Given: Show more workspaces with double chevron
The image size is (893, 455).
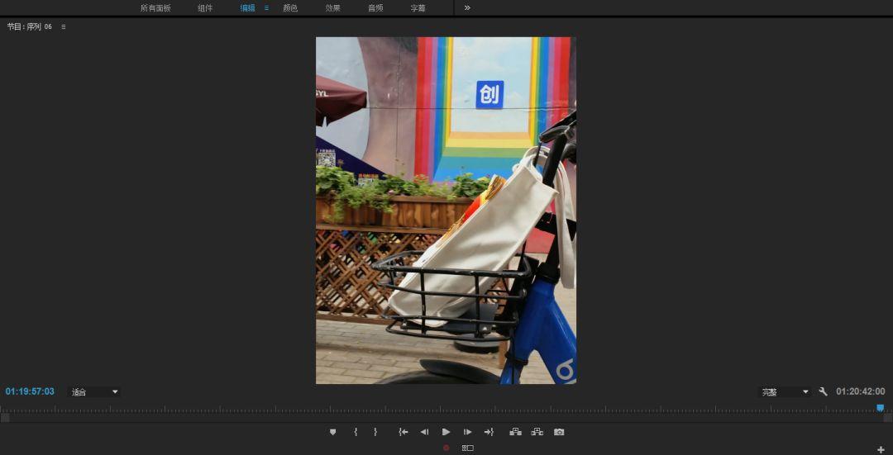Looking at the screenshot, I should point(467,8).
